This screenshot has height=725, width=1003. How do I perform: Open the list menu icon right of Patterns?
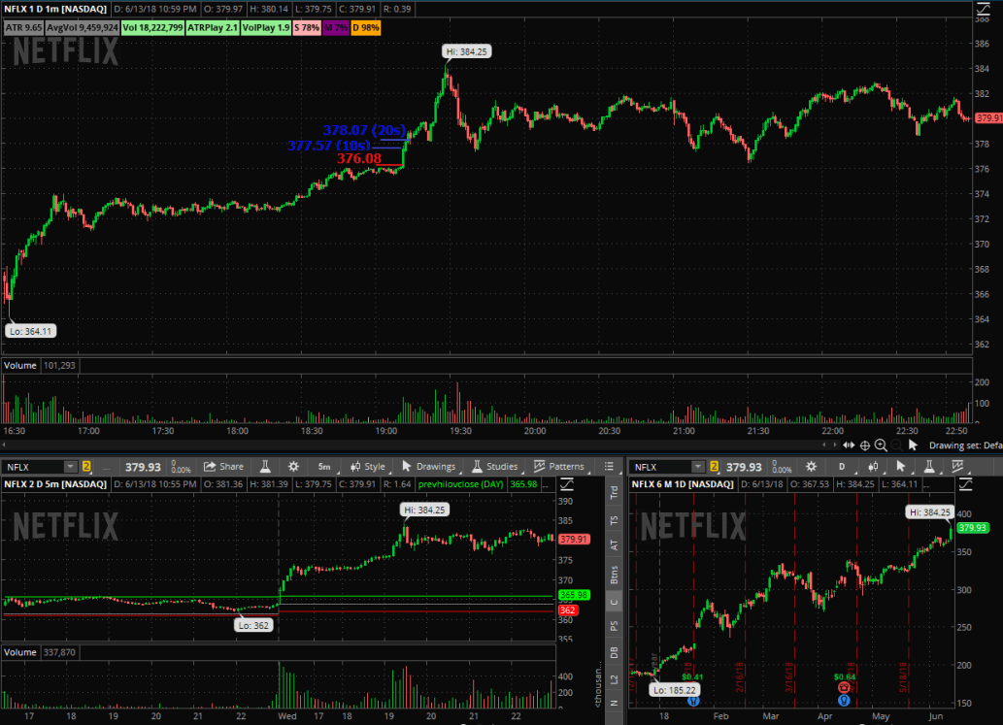[x=609, y=467]
